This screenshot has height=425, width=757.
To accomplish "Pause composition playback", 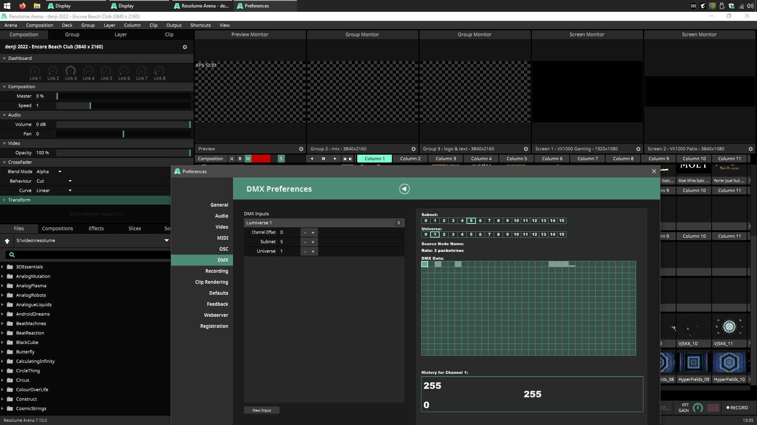I will tap(323, 159).
